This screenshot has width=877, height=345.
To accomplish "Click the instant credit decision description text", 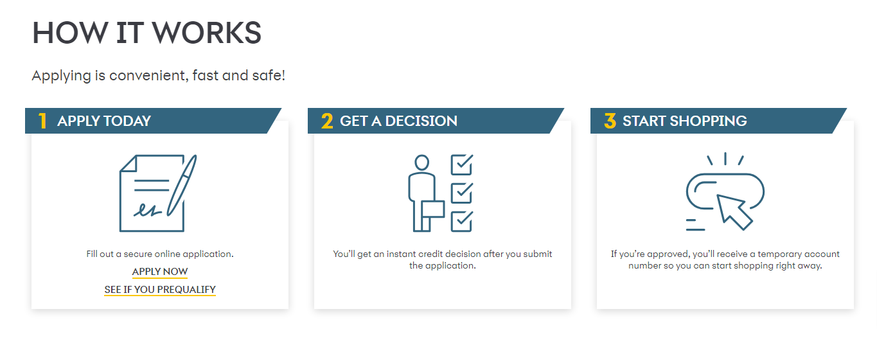I will tap(443, 260).
